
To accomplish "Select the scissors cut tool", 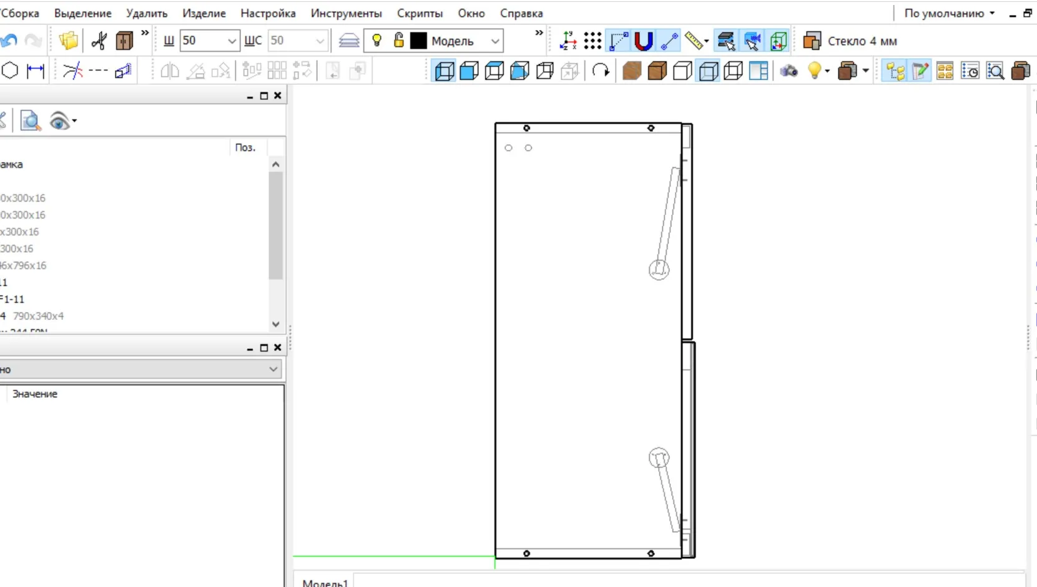I will tap(99, 41).
